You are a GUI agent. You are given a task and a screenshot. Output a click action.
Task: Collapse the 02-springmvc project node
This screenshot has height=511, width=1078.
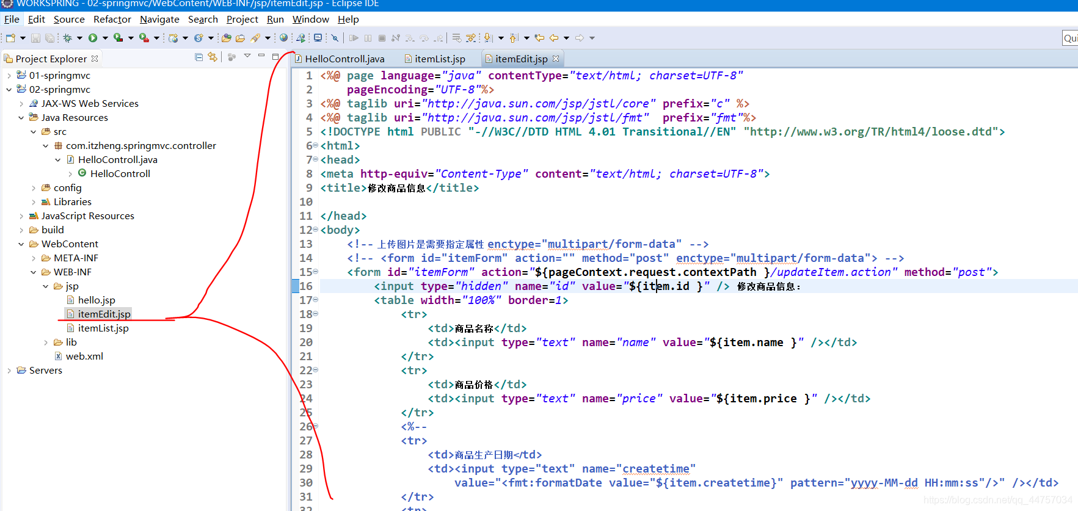pyautogui.click(x=9, y=90)
